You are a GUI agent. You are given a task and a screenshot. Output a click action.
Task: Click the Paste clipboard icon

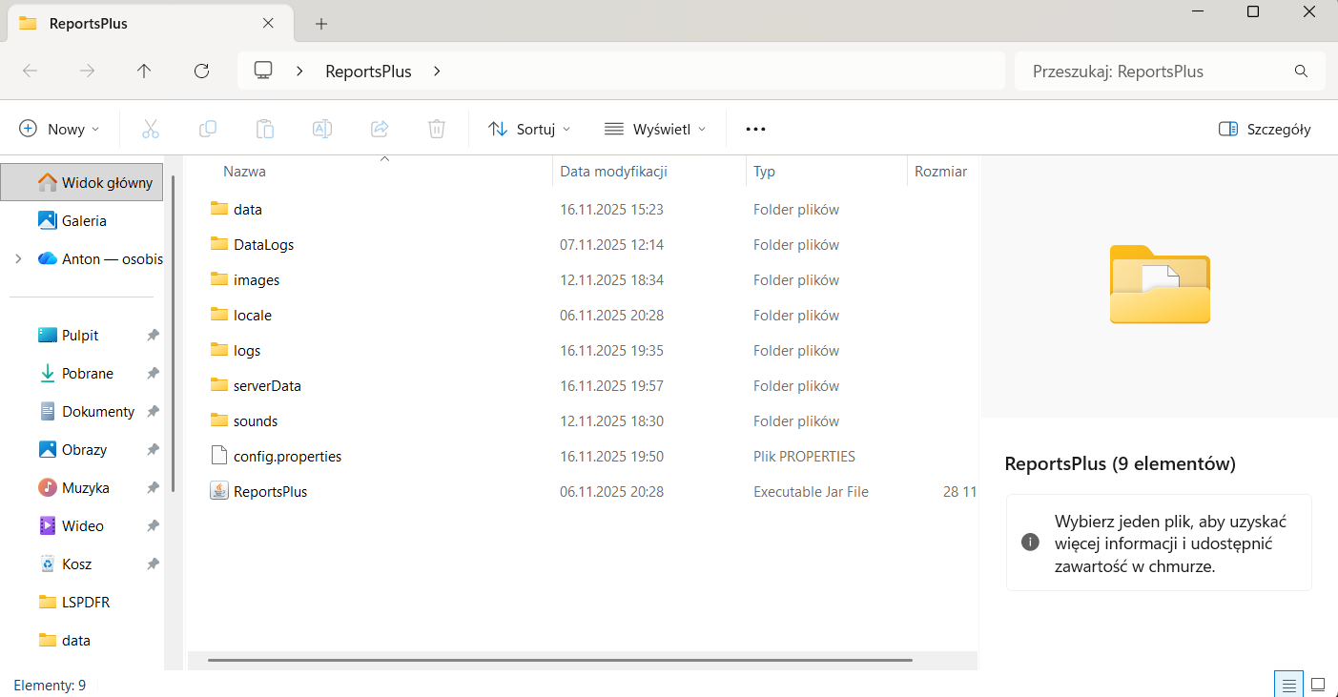pyautogui.click(x=265, y=129)
